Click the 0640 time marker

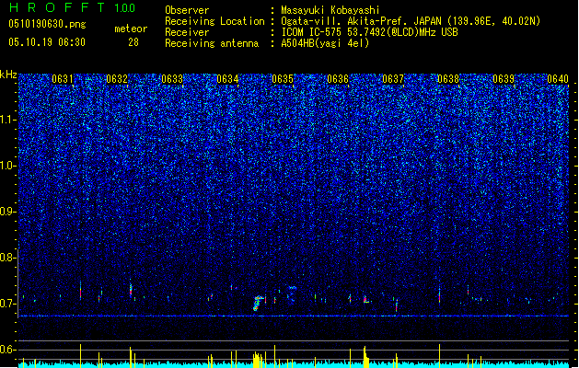coord(558,79)
